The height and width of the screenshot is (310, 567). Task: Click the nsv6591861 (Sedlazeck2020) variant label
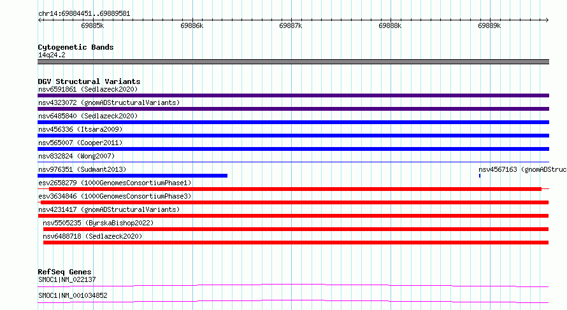tap(88, 89)
